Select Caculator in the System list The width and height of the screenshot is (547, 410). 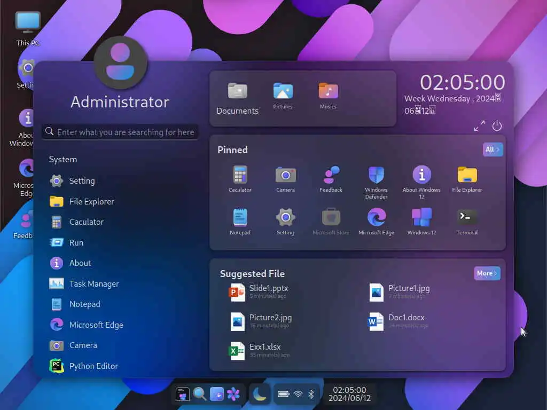point(120,222)
